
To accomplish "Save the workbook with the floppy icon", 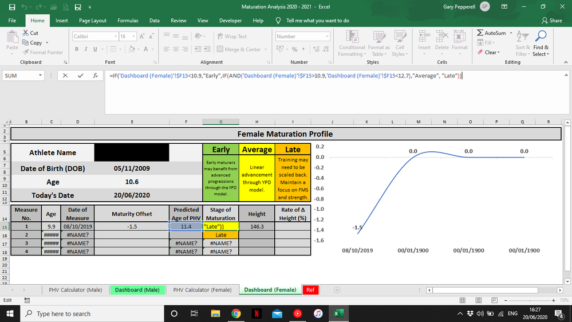I will tap(12, 7).
